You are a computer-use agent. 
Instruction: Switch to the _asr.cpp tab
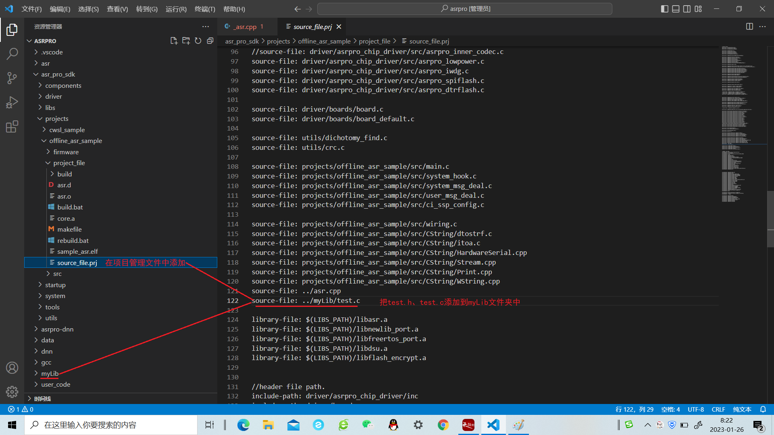[246, 27]
